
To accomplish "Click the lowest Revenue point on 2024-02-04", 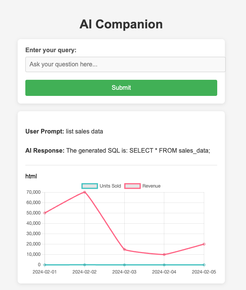I will (x=164, y=254).
